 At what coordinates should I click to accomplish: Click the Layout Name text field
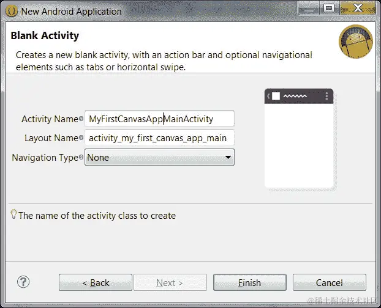coord(159,137)
